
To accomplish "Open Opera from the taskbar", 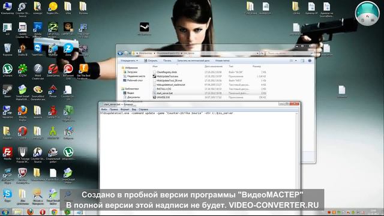I will (43, 212).
